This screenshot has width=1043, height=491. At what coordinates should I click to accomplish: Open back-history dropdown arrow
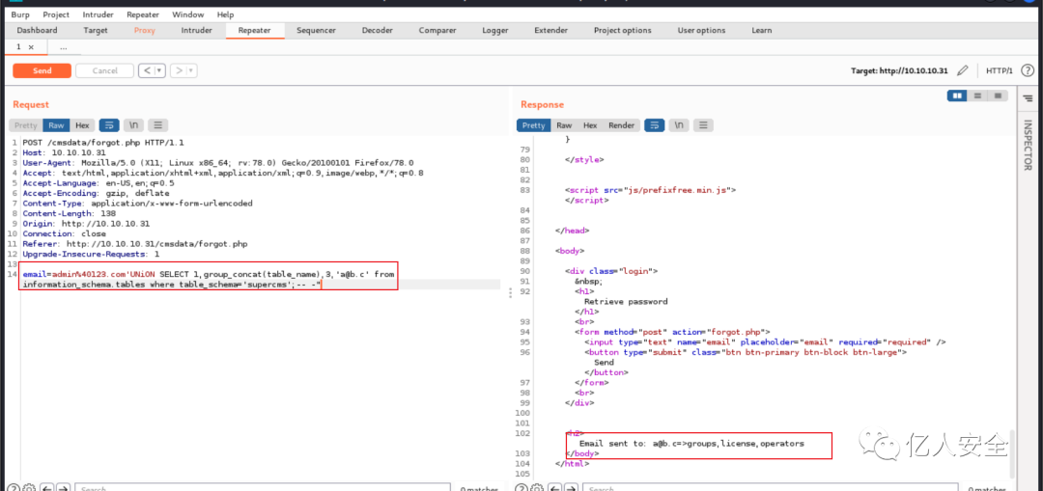coord(159,70)
